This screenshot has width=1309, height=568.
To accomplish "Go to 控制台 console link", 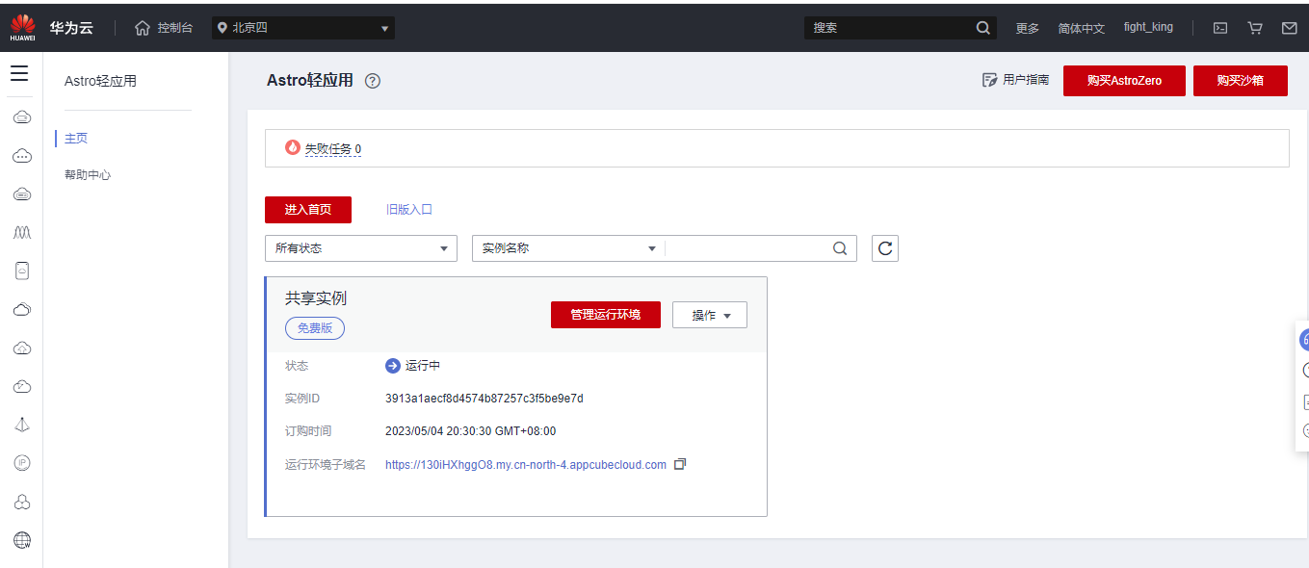I will [175, 28].
